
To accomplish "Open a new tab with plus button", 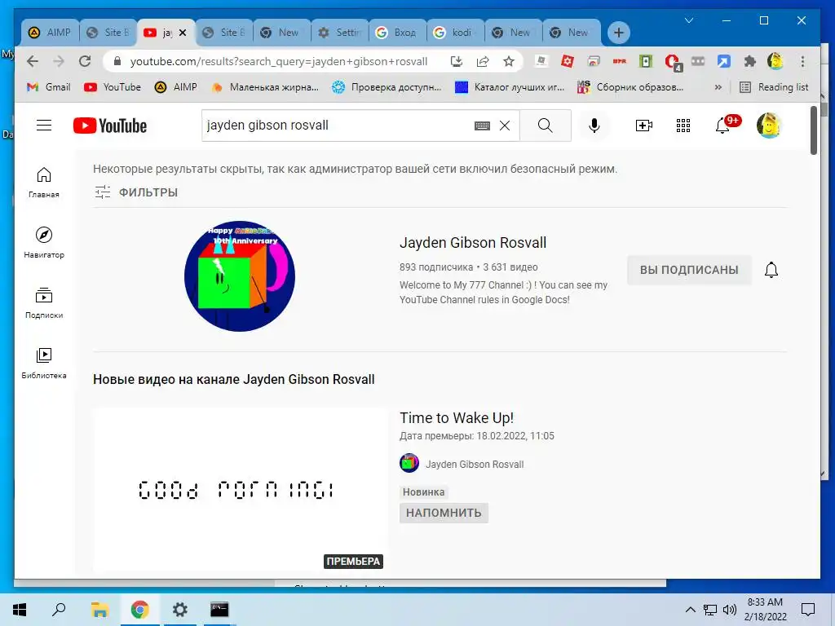I will (618, 33).
